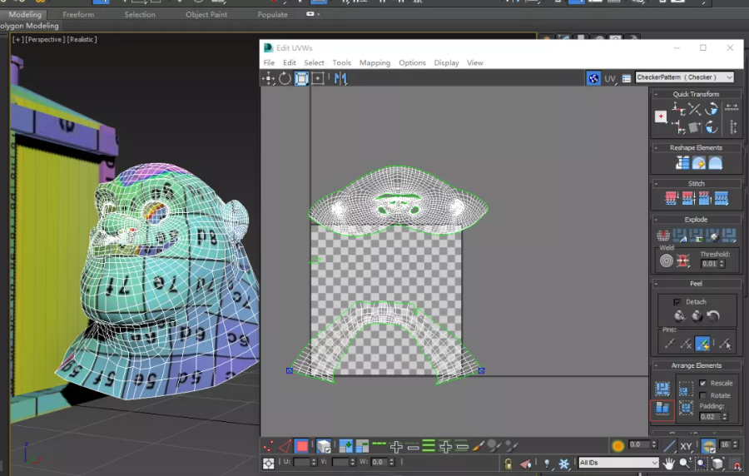Enable the Rotate checkbox
749x476 pixels.
pyautogui.click(x=703, y=395)
